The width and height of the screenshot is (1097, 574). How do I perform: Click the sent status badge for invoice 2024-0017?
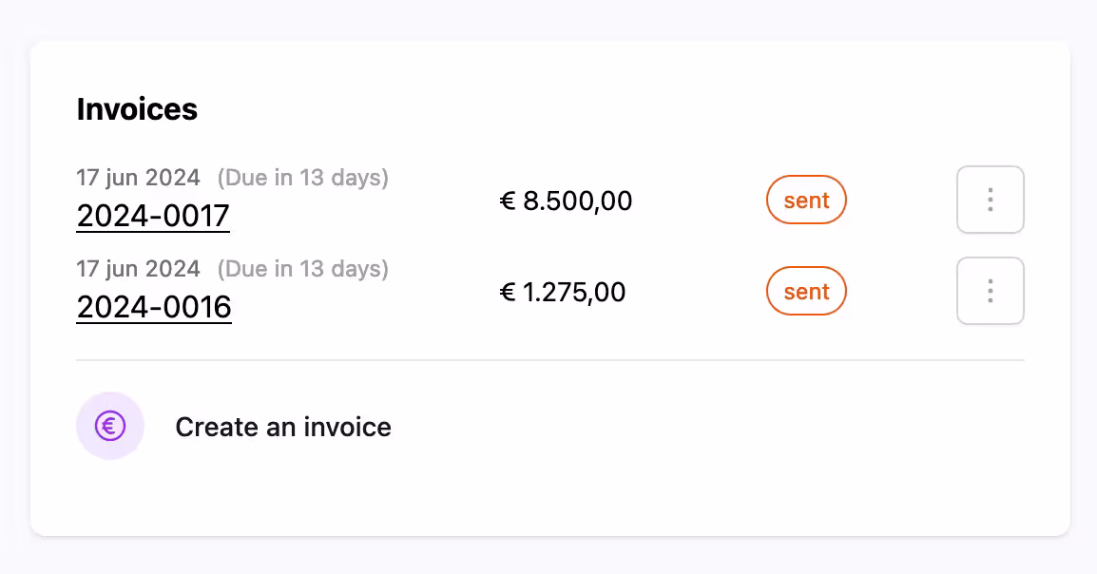tap(806, 201)
